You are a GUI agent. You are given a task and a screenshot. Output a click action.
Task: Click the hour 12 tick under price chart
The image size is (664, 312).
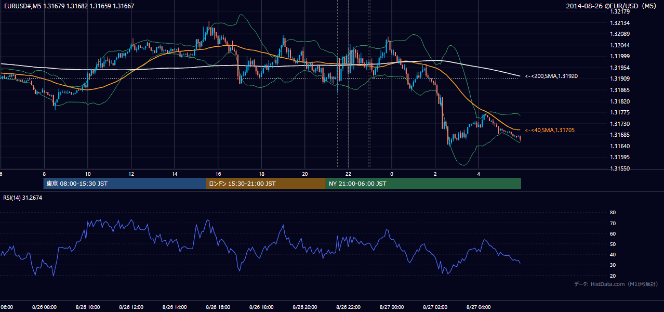tap(131, 174)
